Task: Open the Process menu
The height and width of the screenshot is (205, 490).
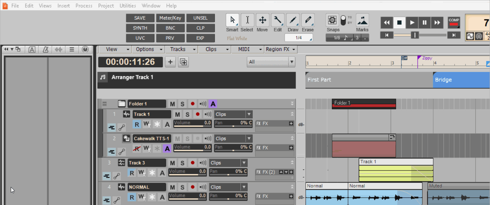Action: tap(84, 6)
